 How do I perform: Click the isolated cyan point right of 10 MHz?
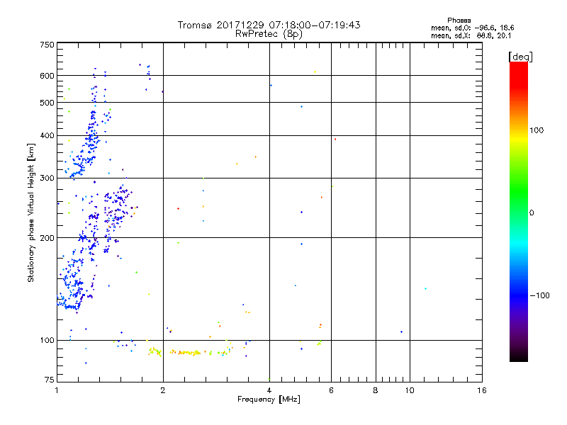click(x=426, y=288)
